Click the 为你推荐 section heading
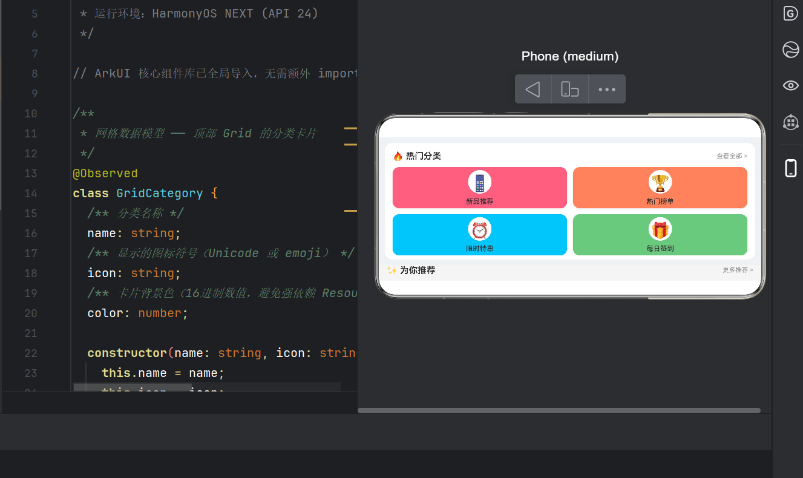Image resolution: width=803 pixels, height=478 pixels. click(x=418, y=270)
